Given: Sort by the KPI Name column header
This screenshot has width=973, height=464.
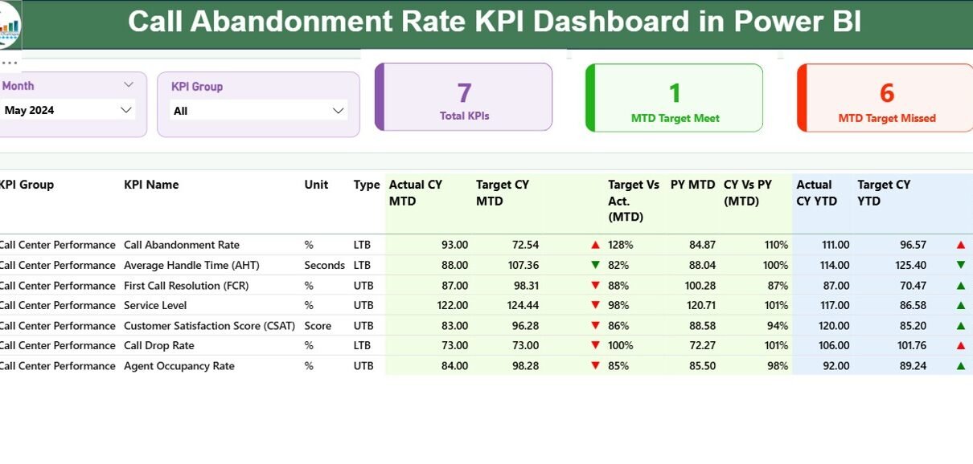Looking at the screenshot, I should [x=151, y=185].
